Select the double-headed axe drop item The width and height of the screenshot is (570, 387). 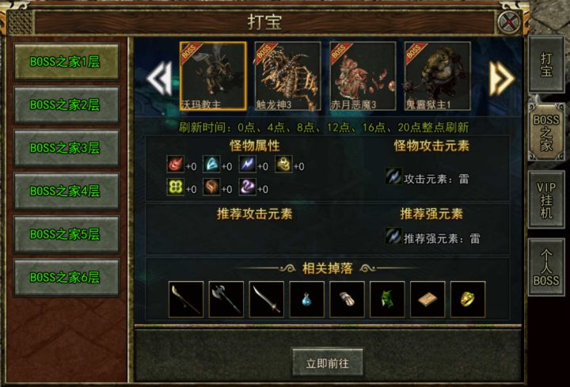[x=226, y=299]
